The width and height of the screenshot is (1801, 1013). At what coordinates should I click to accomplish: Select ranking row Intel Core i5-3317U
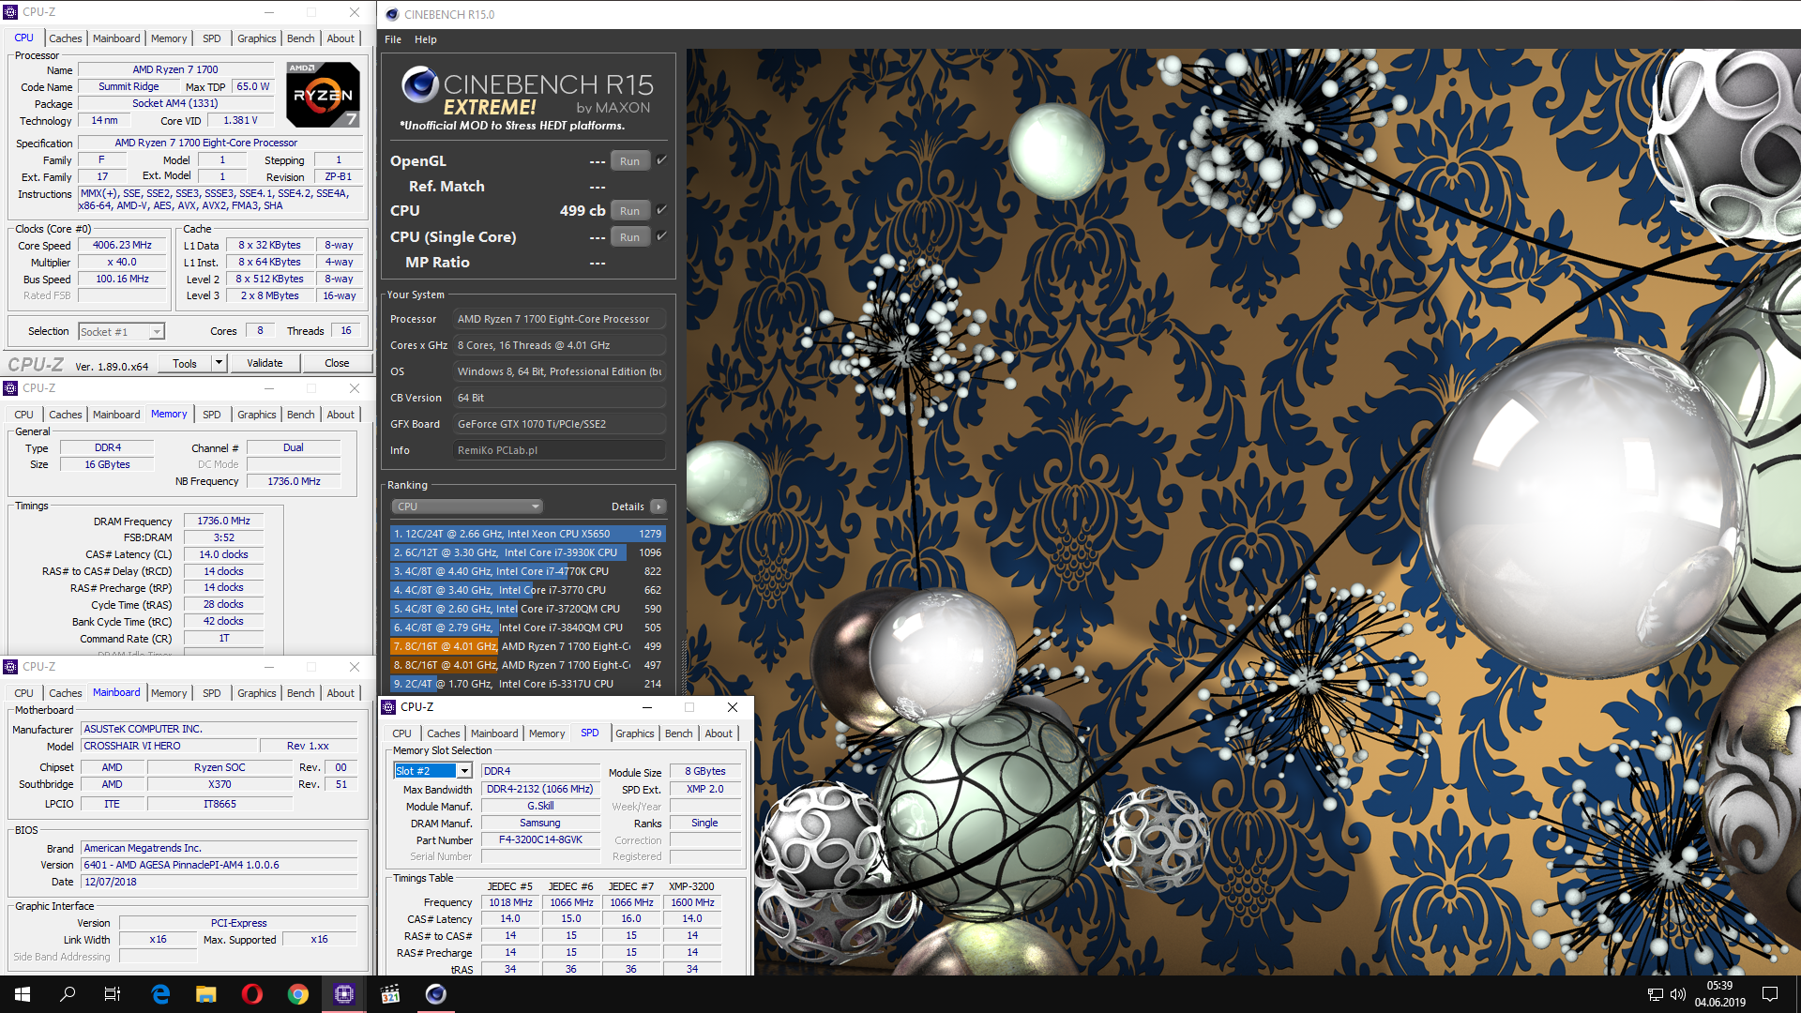click(527, 684)
